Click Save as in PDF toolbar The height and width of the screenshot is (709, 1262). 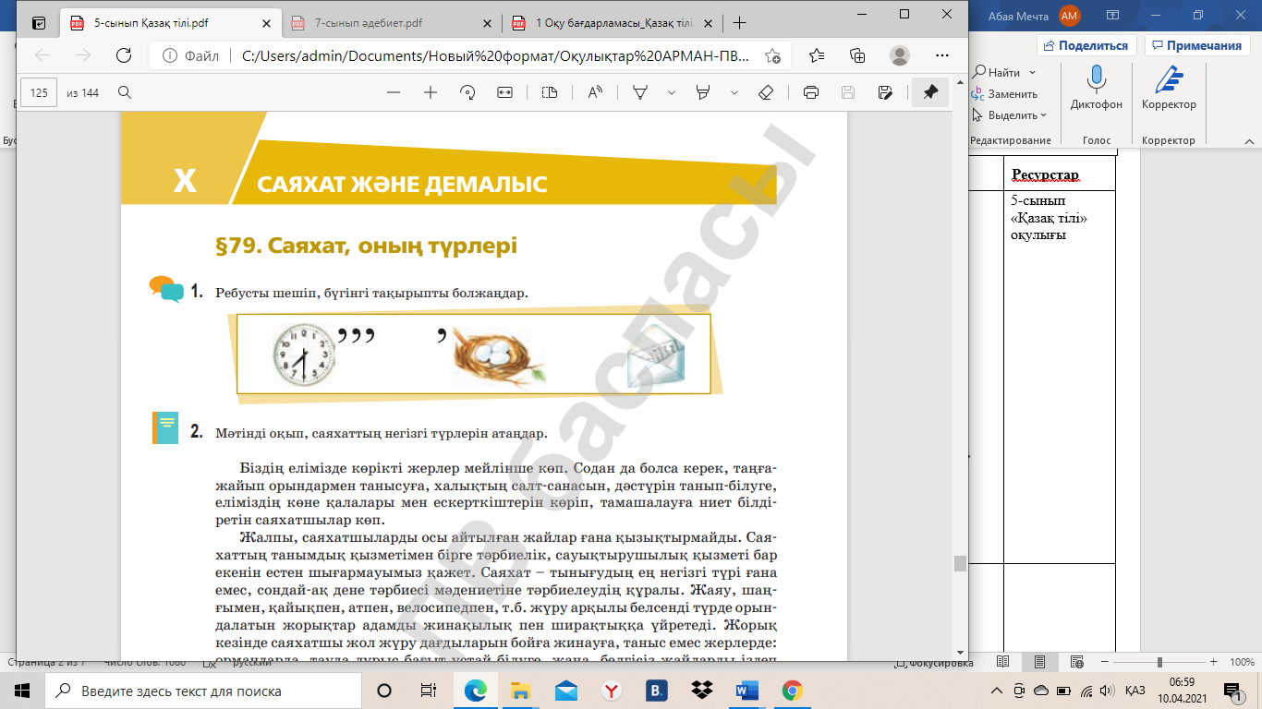pyautogui.click(x=885, y=92)
